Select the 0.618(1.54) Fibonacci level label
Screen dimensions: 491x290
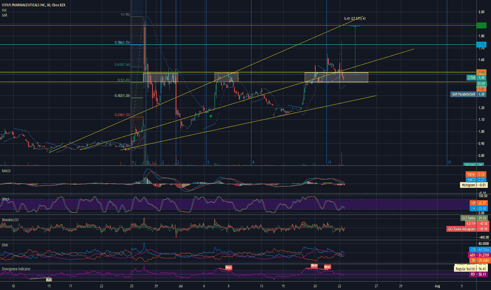click(122, 64)
